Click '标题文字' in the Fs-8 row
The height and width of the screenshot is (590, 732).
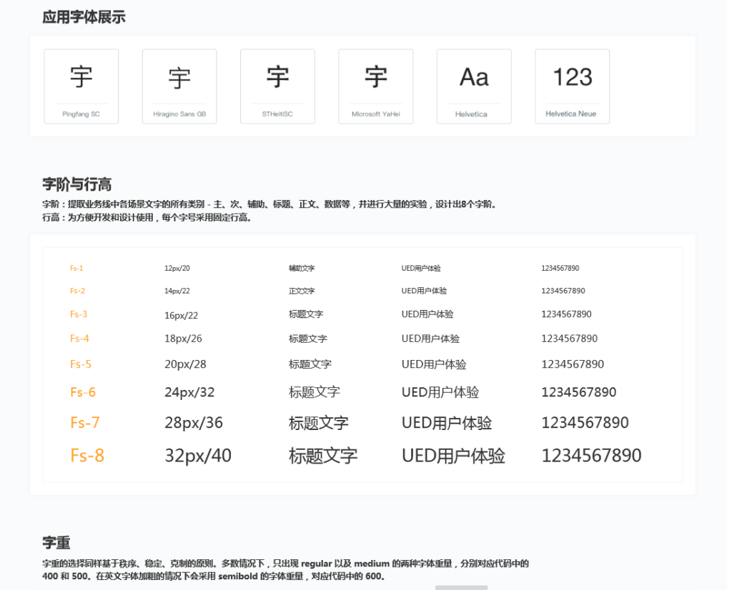point(323,456)
